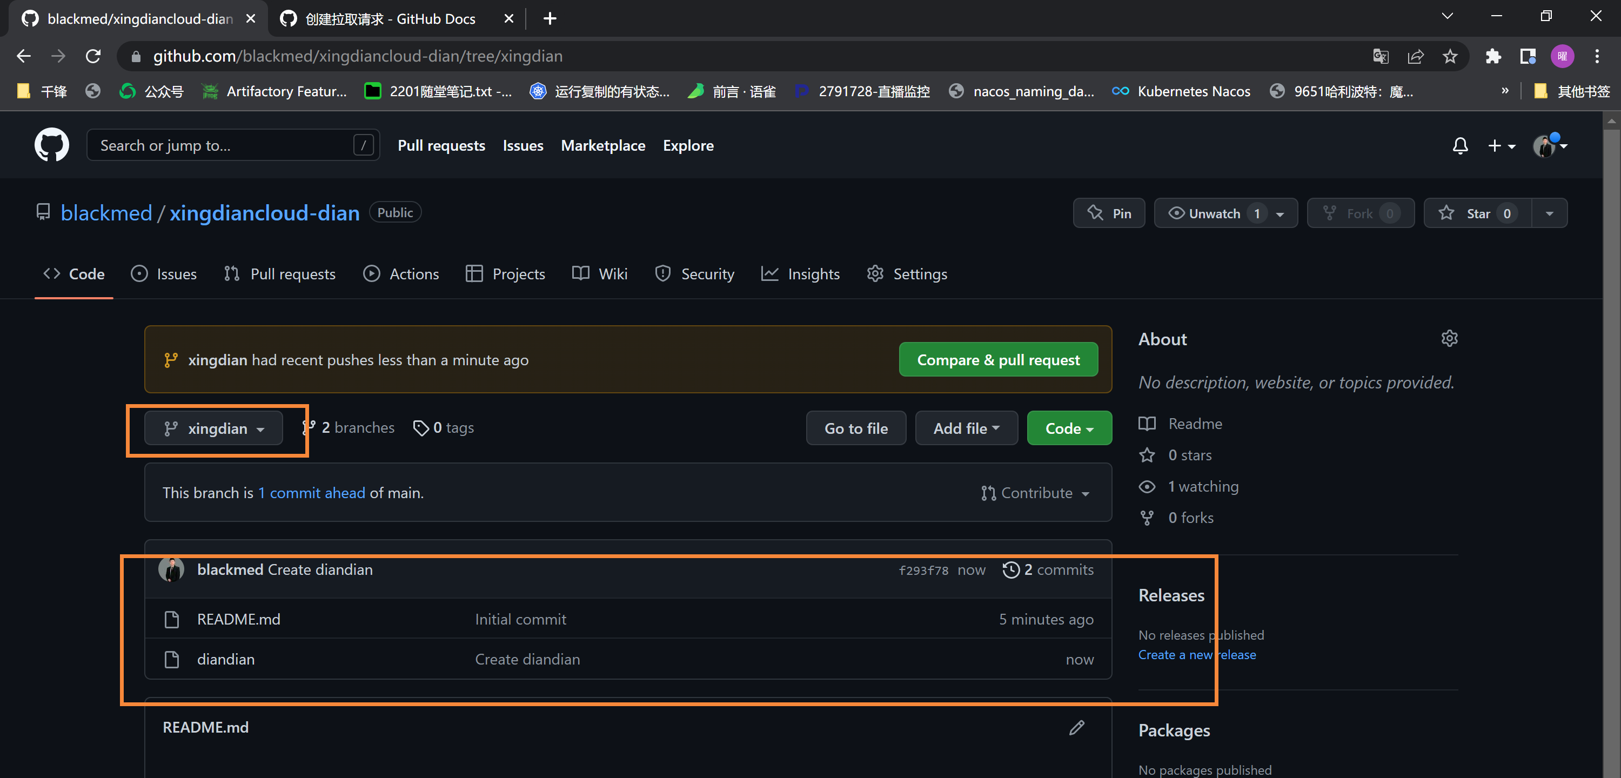Screen dimensions: 1621x778
Task: Open commit hash f293f78
Action: click(923, 571)
